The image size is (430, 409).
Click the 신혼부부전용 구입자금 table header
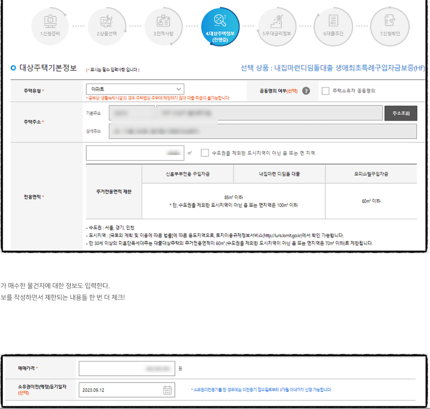click(188, 174)
